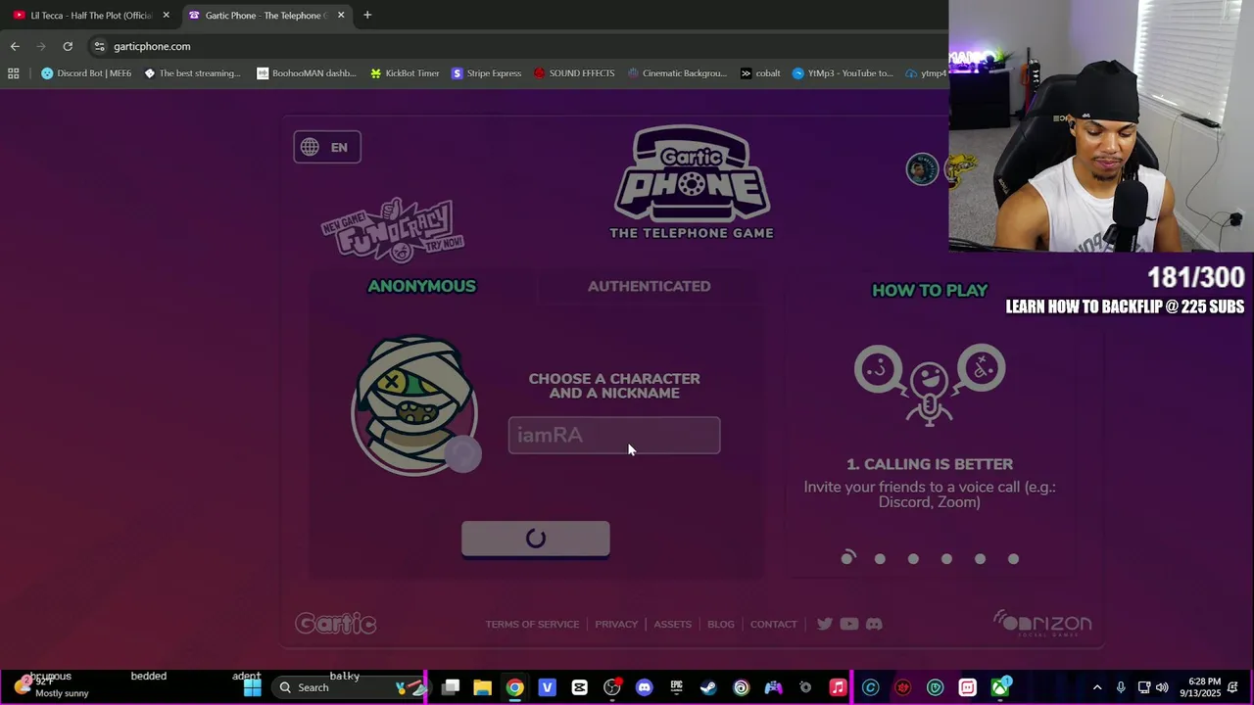Open Apple Music from taskbar
This screenshot has width=1254, height=705.
838,687
